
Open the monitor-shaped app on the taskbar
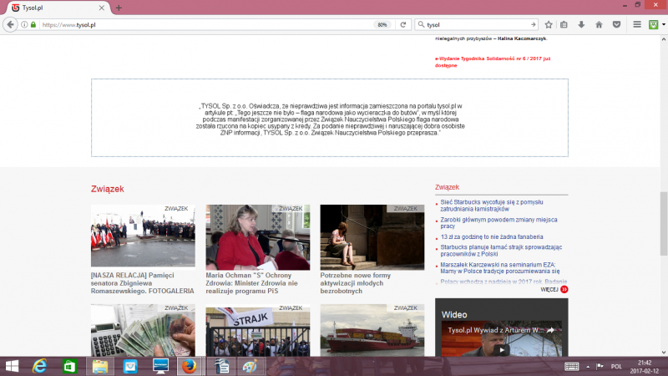click(x=160, y=366)
